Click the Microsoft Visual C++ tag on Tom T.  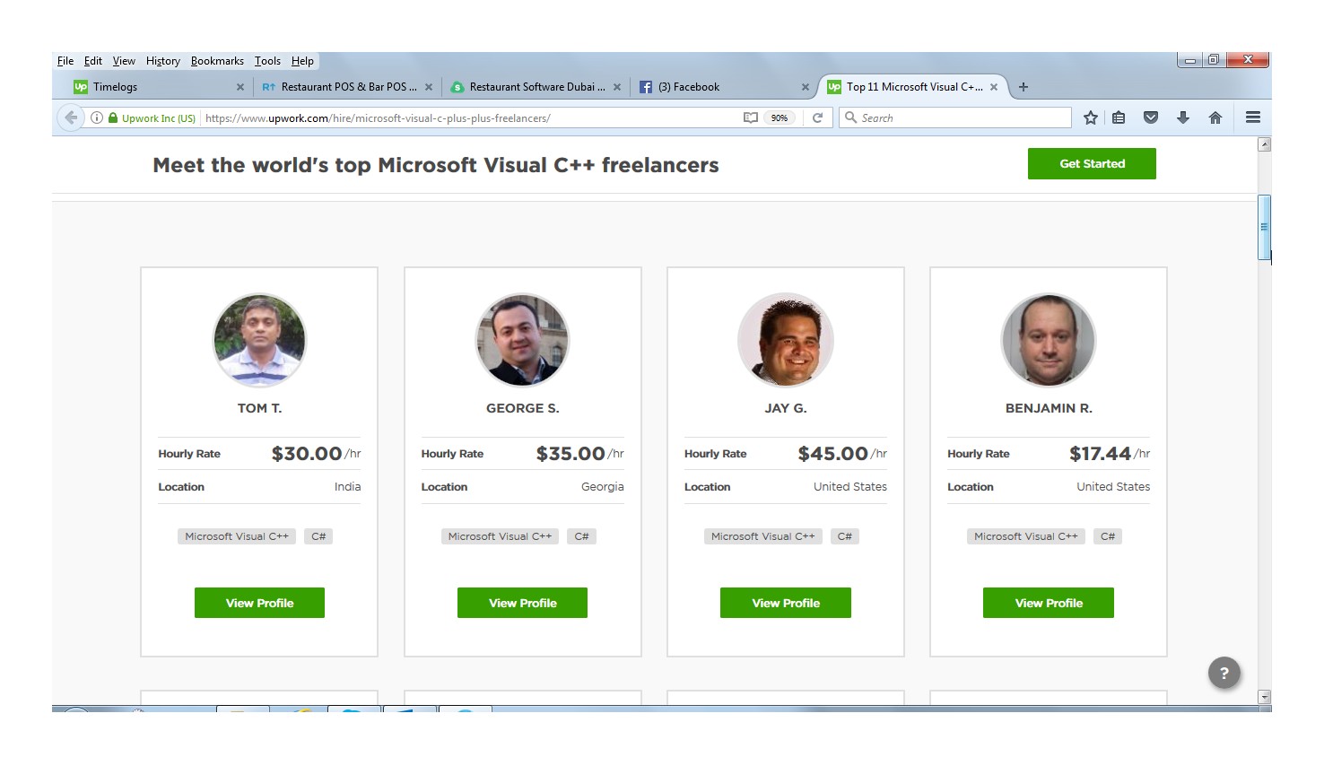coord(237,536)
